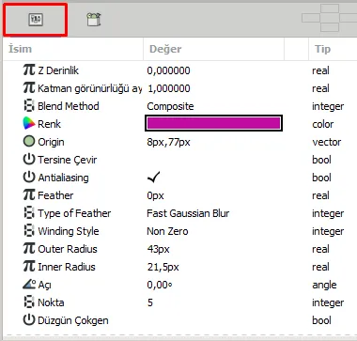
Task: Click the angle icon beside Açı
Action: pos(29,285)
